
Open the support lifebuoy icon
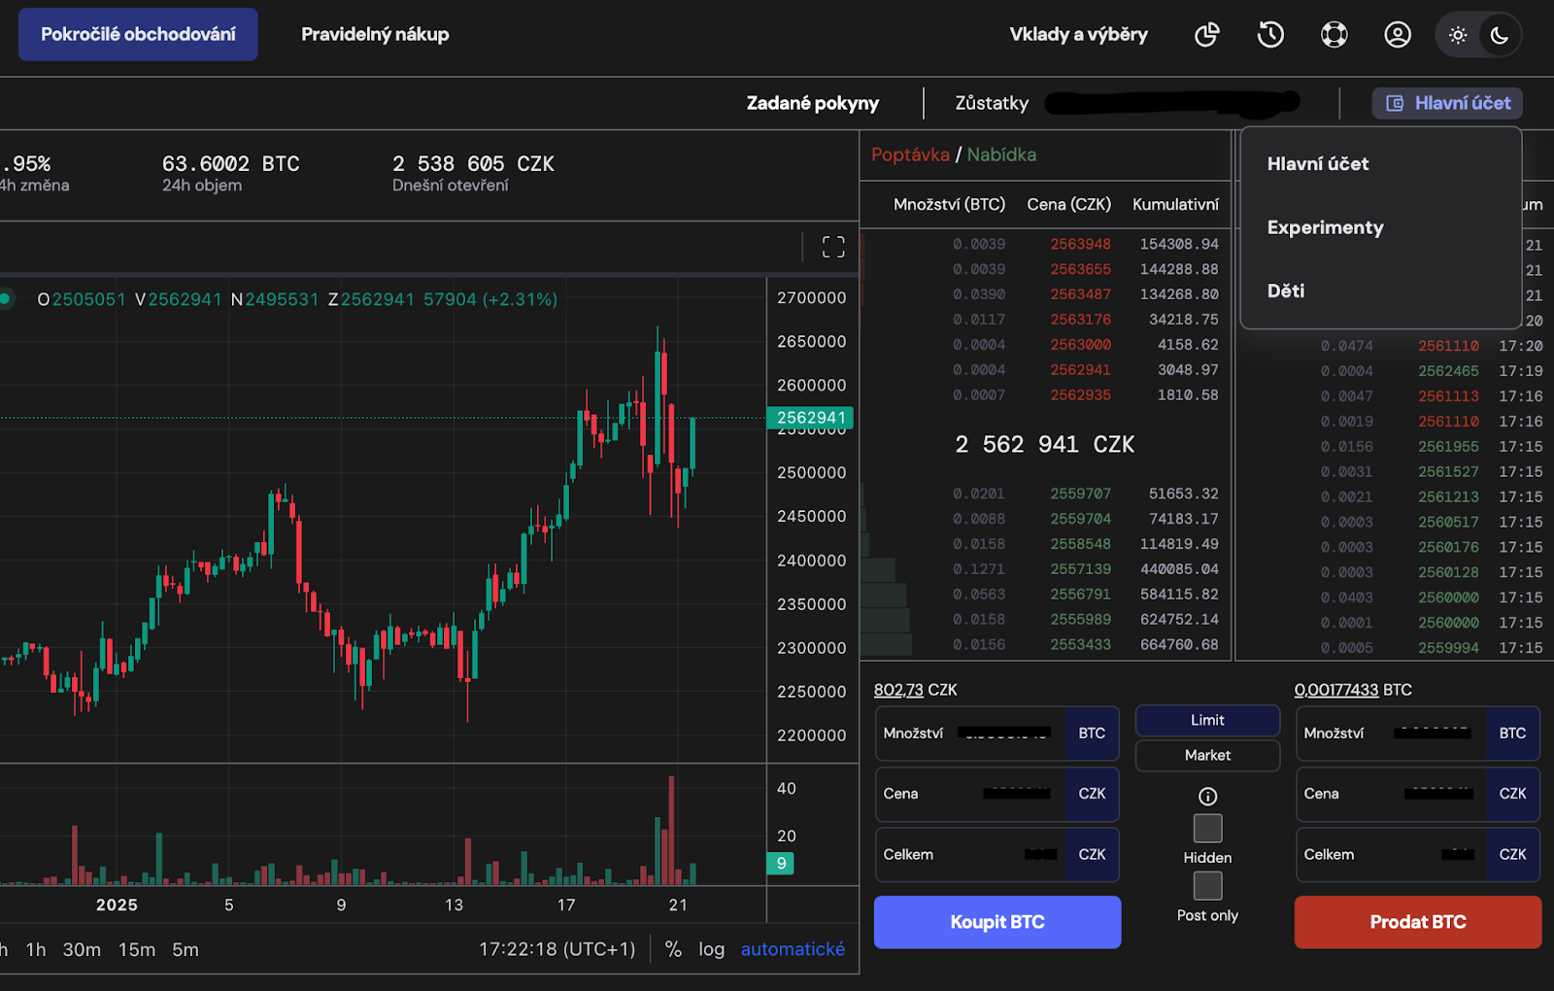pos(1334,35)
